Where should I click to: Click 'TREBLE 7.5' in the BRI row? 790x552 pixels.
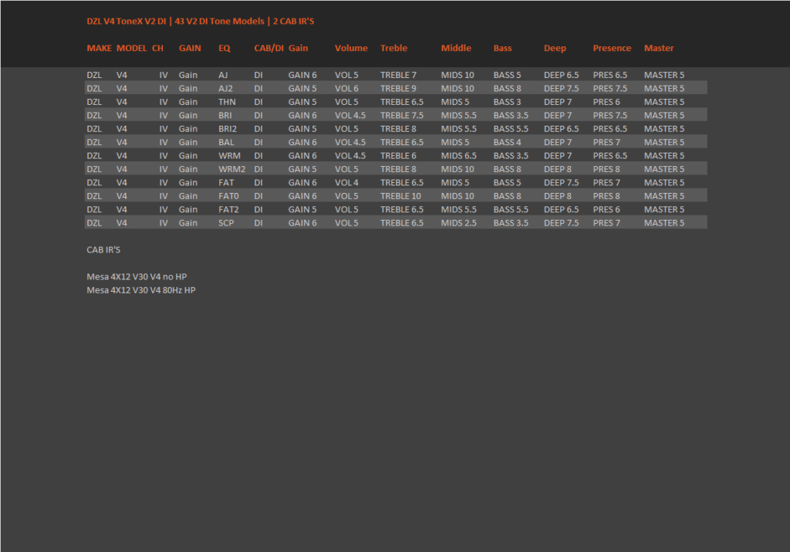pyautogui.click(x=401, y=115)
